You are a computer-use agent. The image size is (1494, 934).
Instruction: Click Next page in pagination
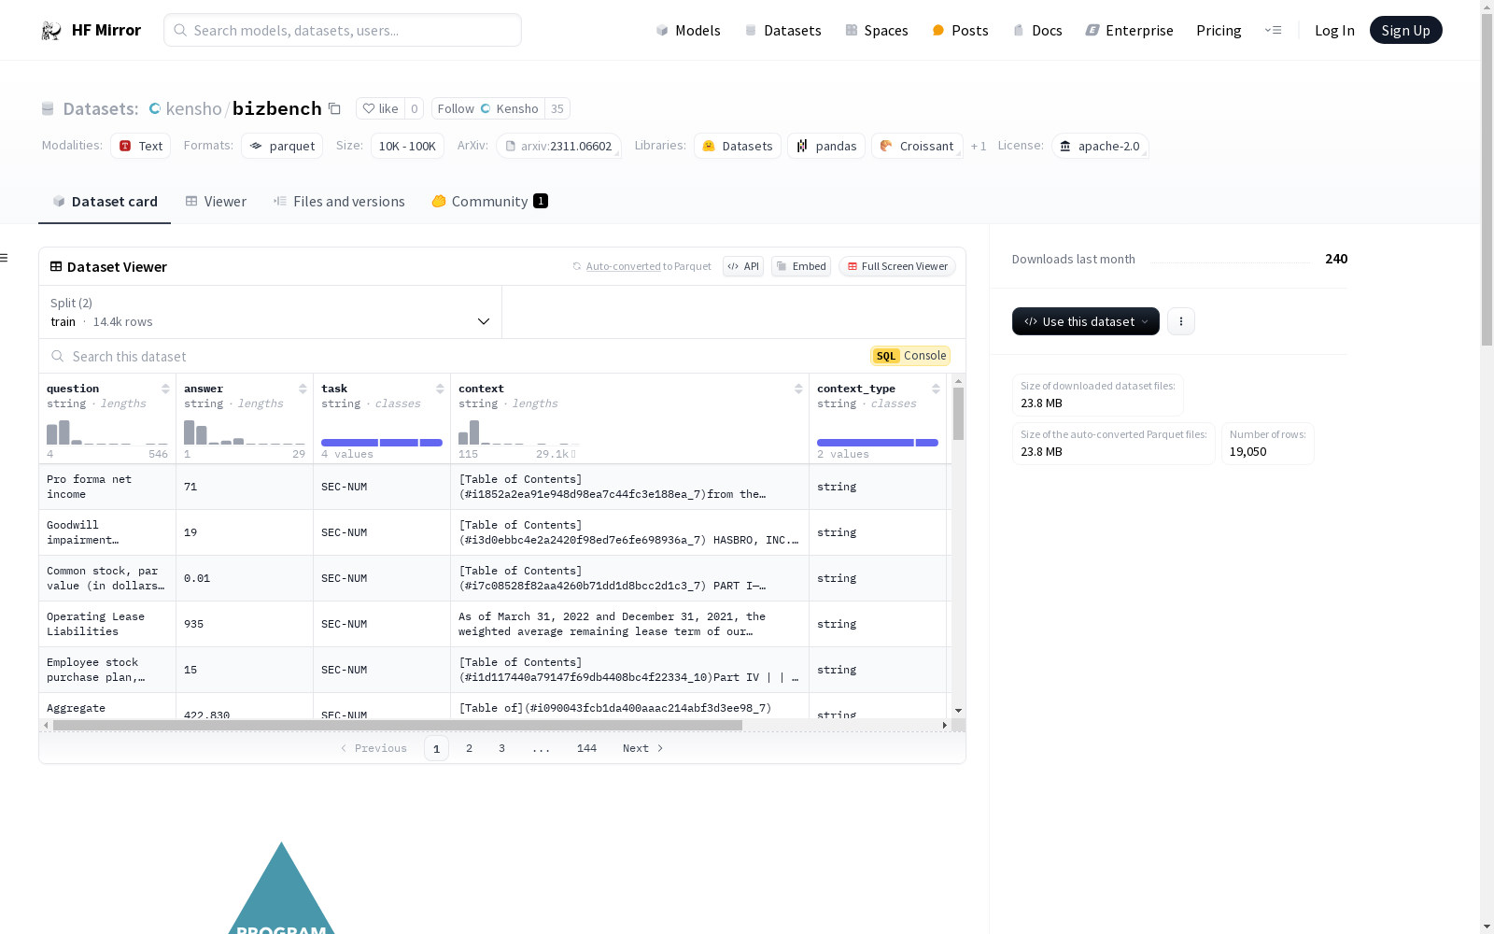click(643, 748)
